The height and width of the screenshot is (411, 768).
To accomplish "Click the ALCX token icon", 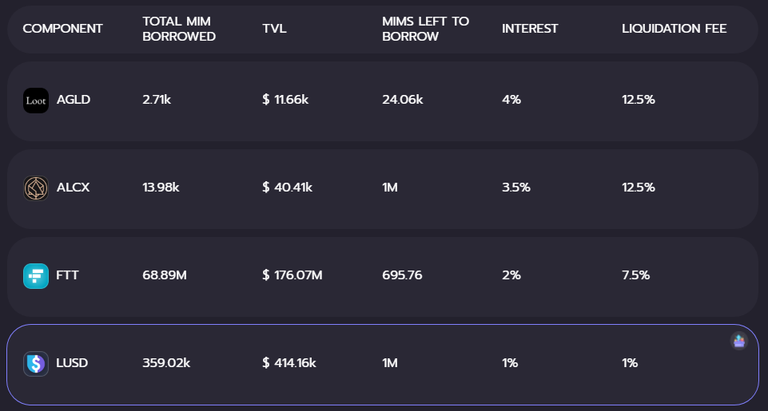I will 36,188.
